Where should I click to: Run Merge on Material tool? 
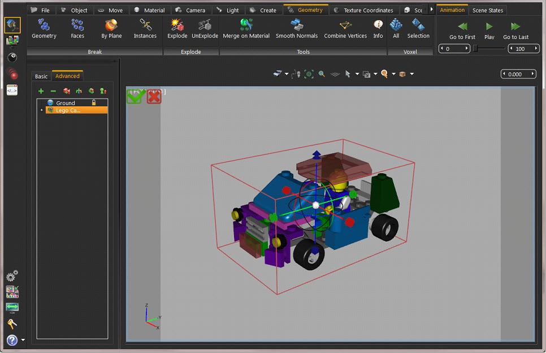[x=246, y=29]
